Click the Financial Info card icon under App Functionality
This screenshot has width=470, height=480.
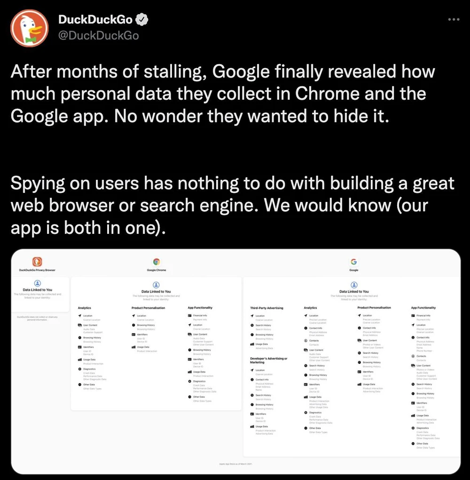[190, 315]
